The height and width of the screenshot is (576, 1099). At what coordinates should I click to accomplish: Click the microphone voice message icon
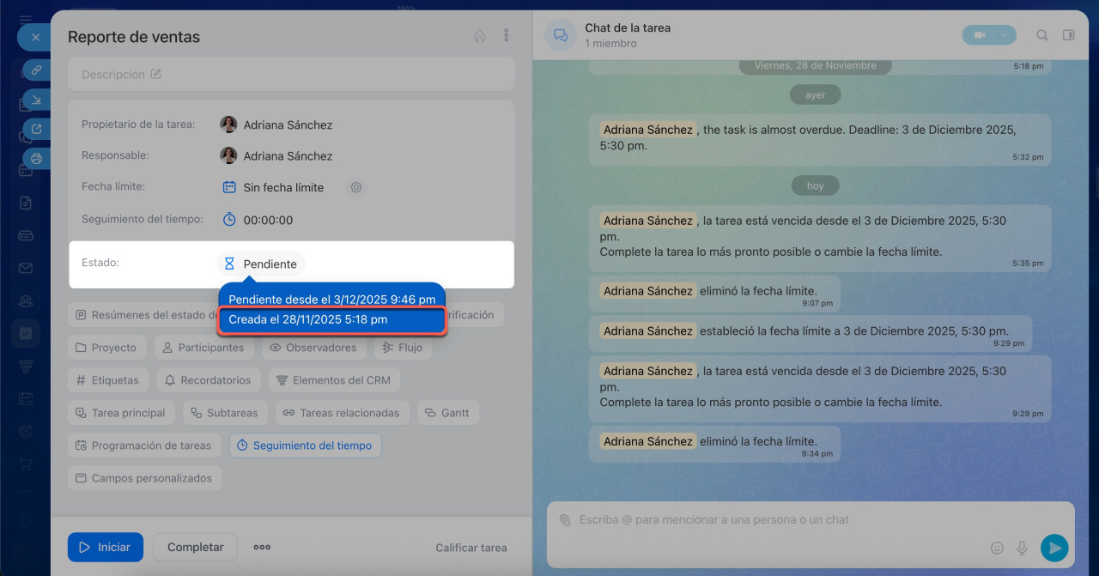(x=1022, y=548)
